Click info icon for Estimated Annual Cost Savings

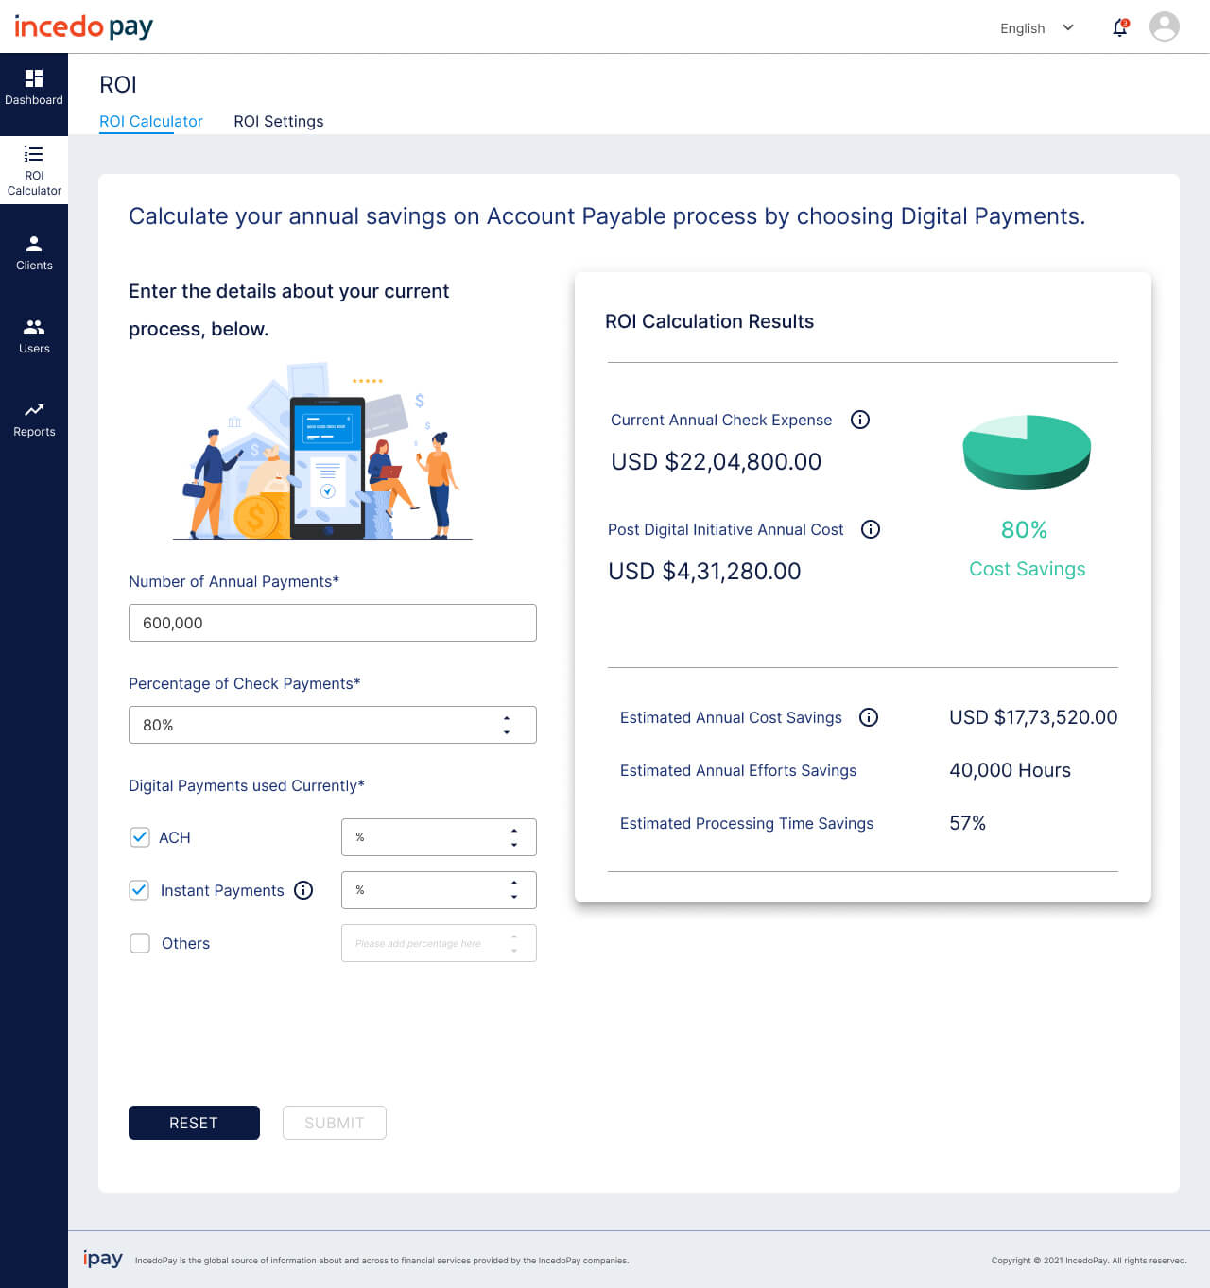click(x=869, y=717)
